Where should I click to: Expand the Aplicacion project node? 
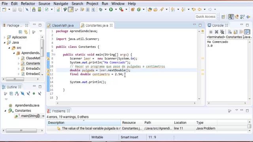pos(4,37)
